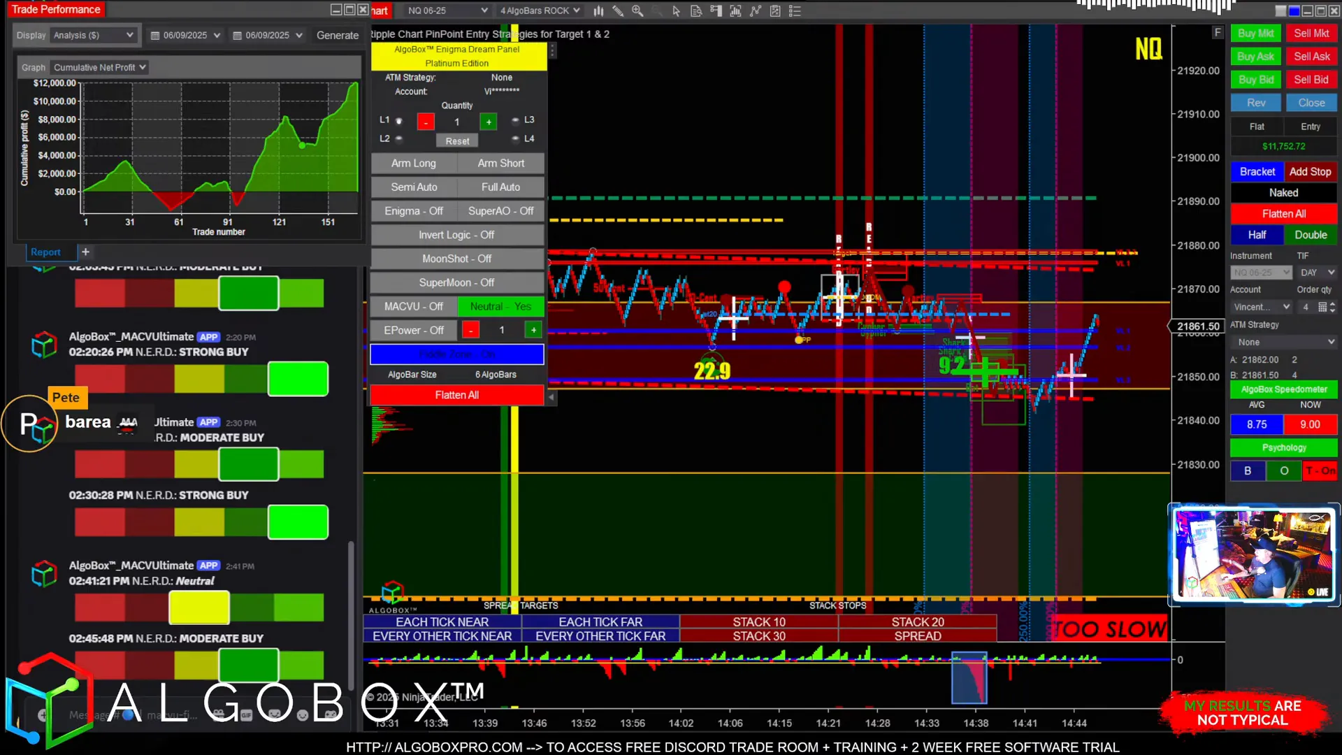This screenshot has height=755, width=1342.
Task: Click the blue Fade Zone bar in AlgoBox panel
Action: [456, 354]
